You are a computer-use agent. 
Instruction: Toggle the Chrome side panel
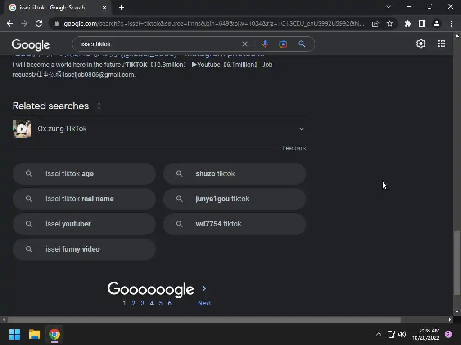[x=422, y=23]
